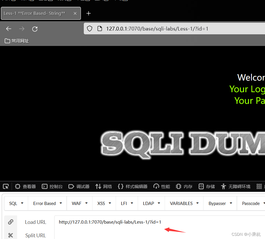Expand the Error Based dropdown

coord(48,203)
